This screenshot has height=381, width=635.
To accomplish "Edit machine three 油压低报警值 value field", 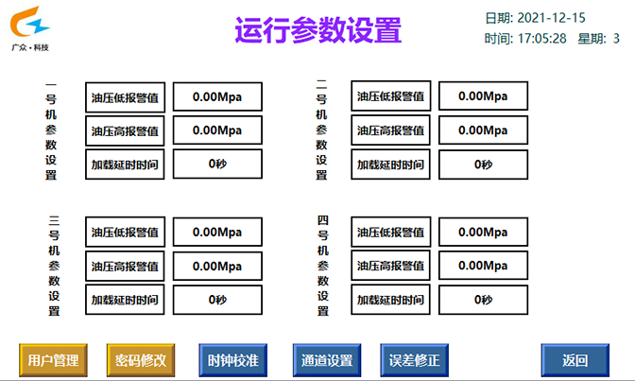I will pyautogui.click(x=216, y=232).
